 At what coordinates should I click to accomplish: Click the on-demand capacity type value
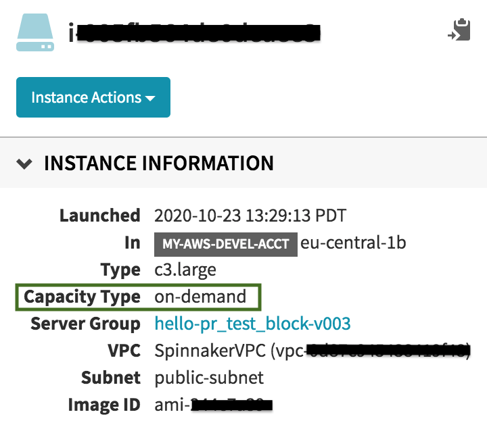point(200,297)
